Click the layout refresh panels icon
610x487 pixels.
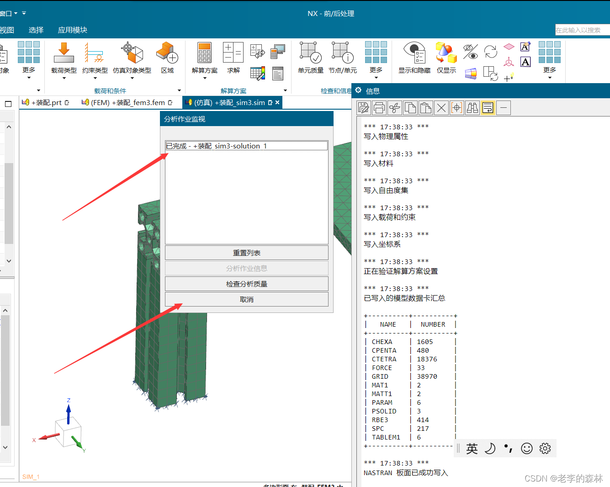(x=491, y=74)
